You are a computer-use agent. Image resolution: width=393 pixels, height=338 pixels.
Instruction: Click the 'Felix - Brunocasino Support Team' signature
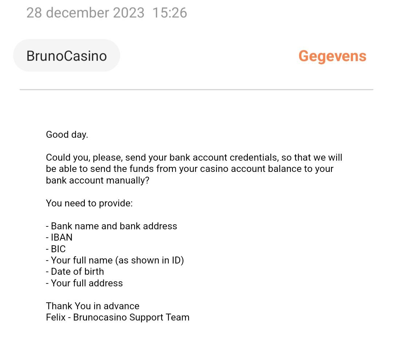click(x=118, y=317)
